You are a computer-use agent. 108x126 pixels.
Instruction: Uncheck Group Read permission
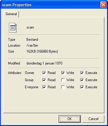click(44, 80)
